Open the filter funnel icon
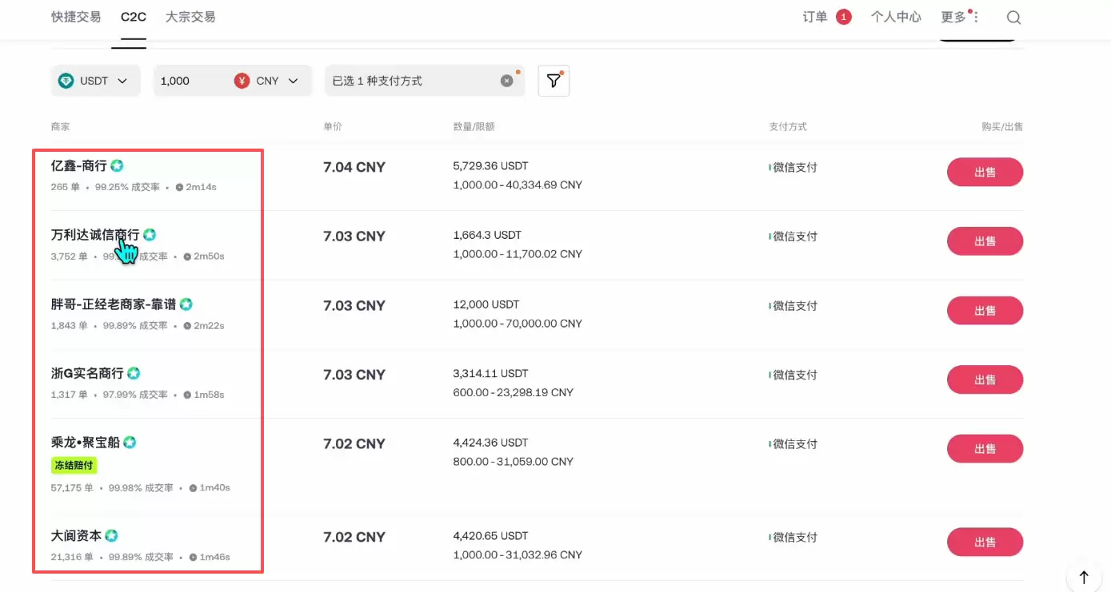1111x592 pixels. pos(554,81)
